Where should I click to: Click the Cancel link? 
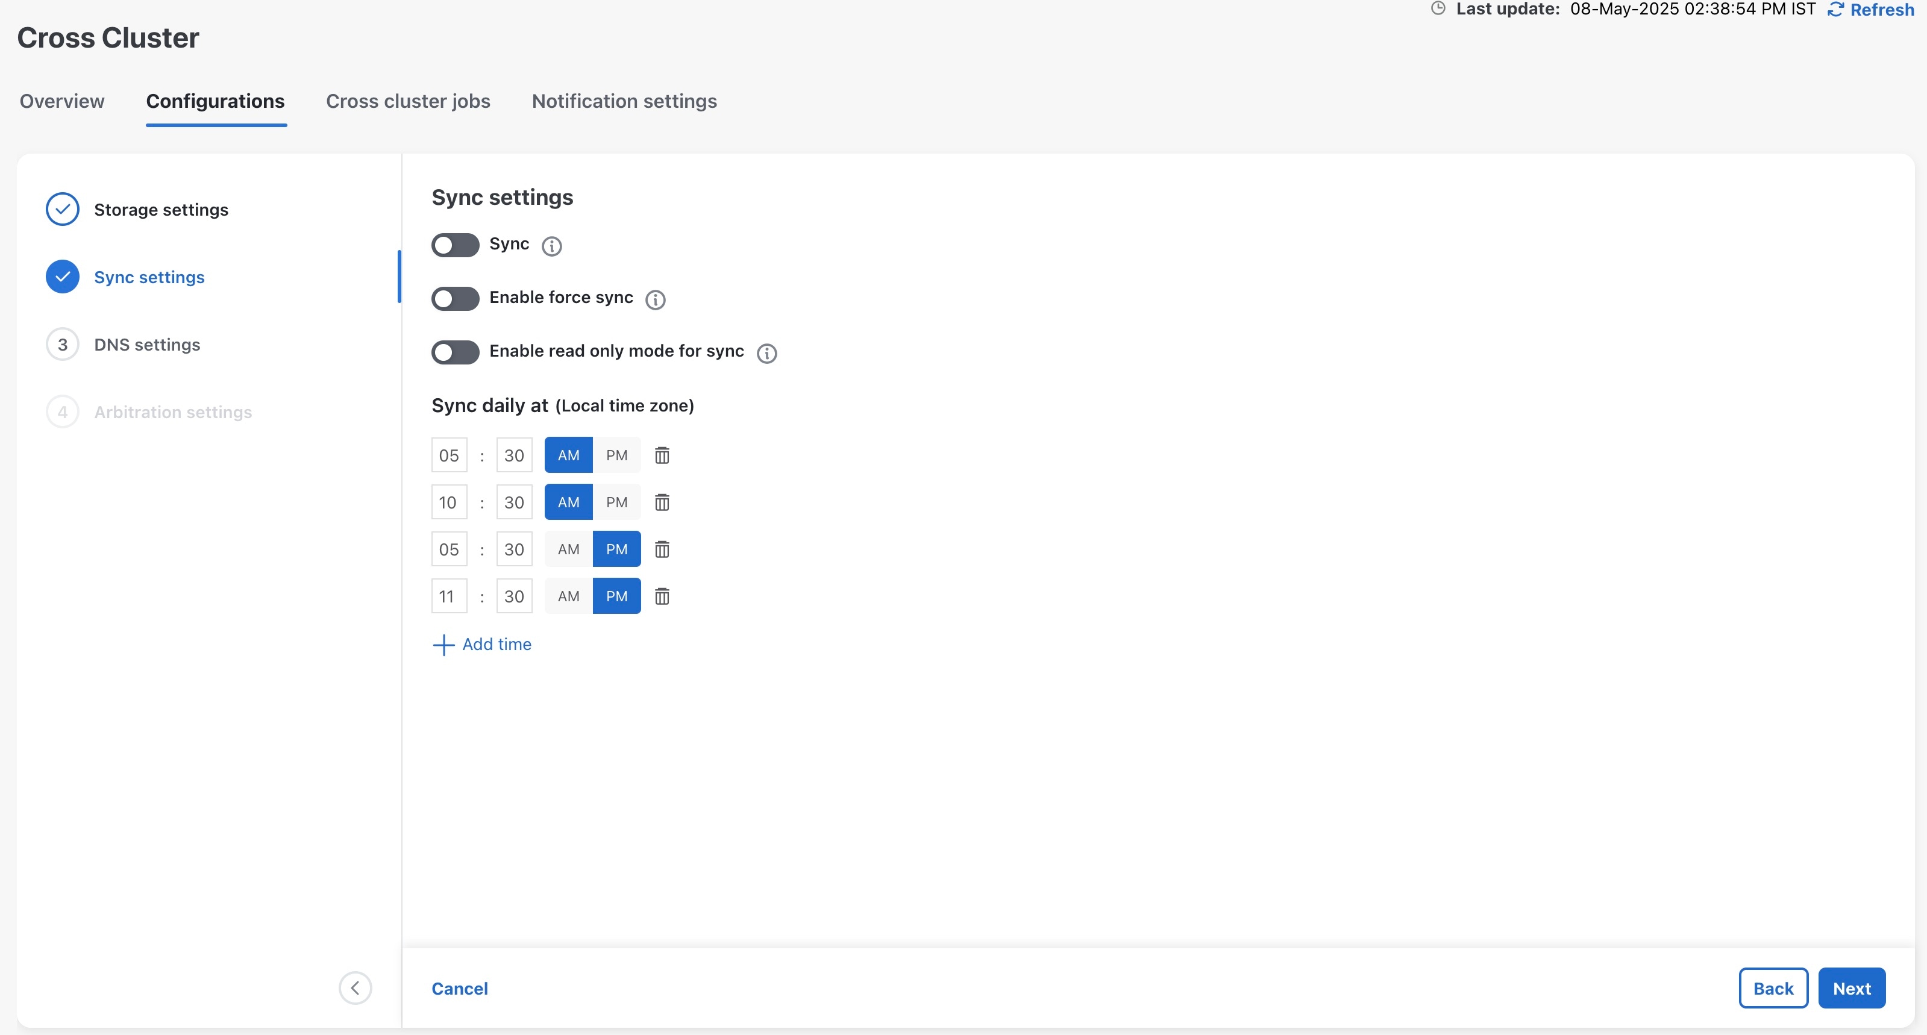pos(459,989)
